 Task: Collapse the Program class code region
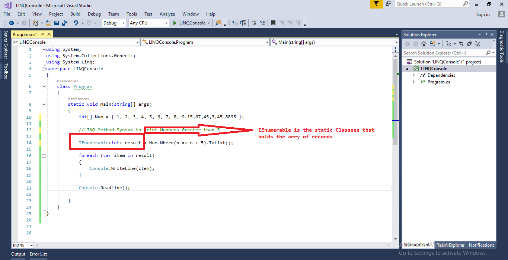[44, 86]
